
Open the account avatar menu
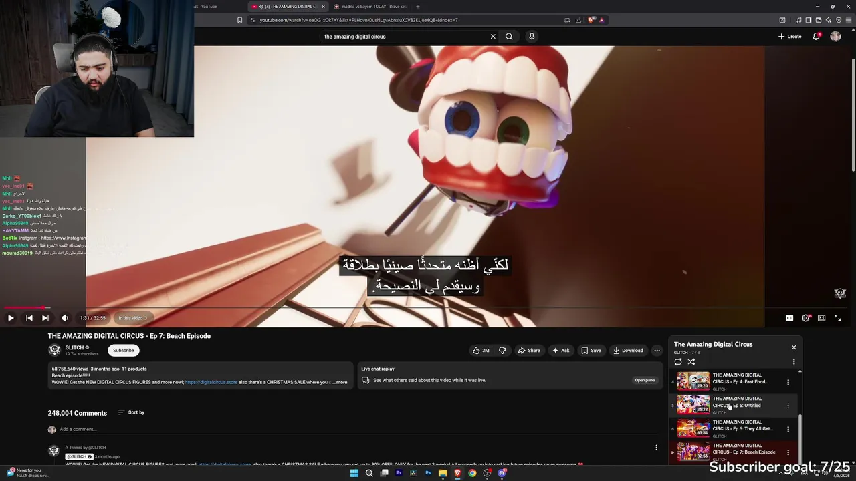835,37
